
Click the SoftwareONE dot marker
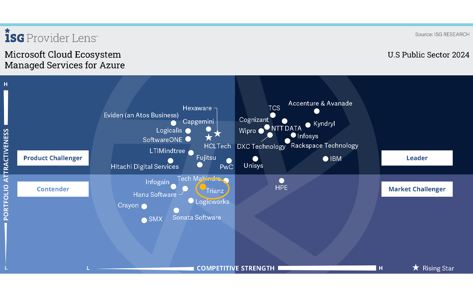(188, 139)
